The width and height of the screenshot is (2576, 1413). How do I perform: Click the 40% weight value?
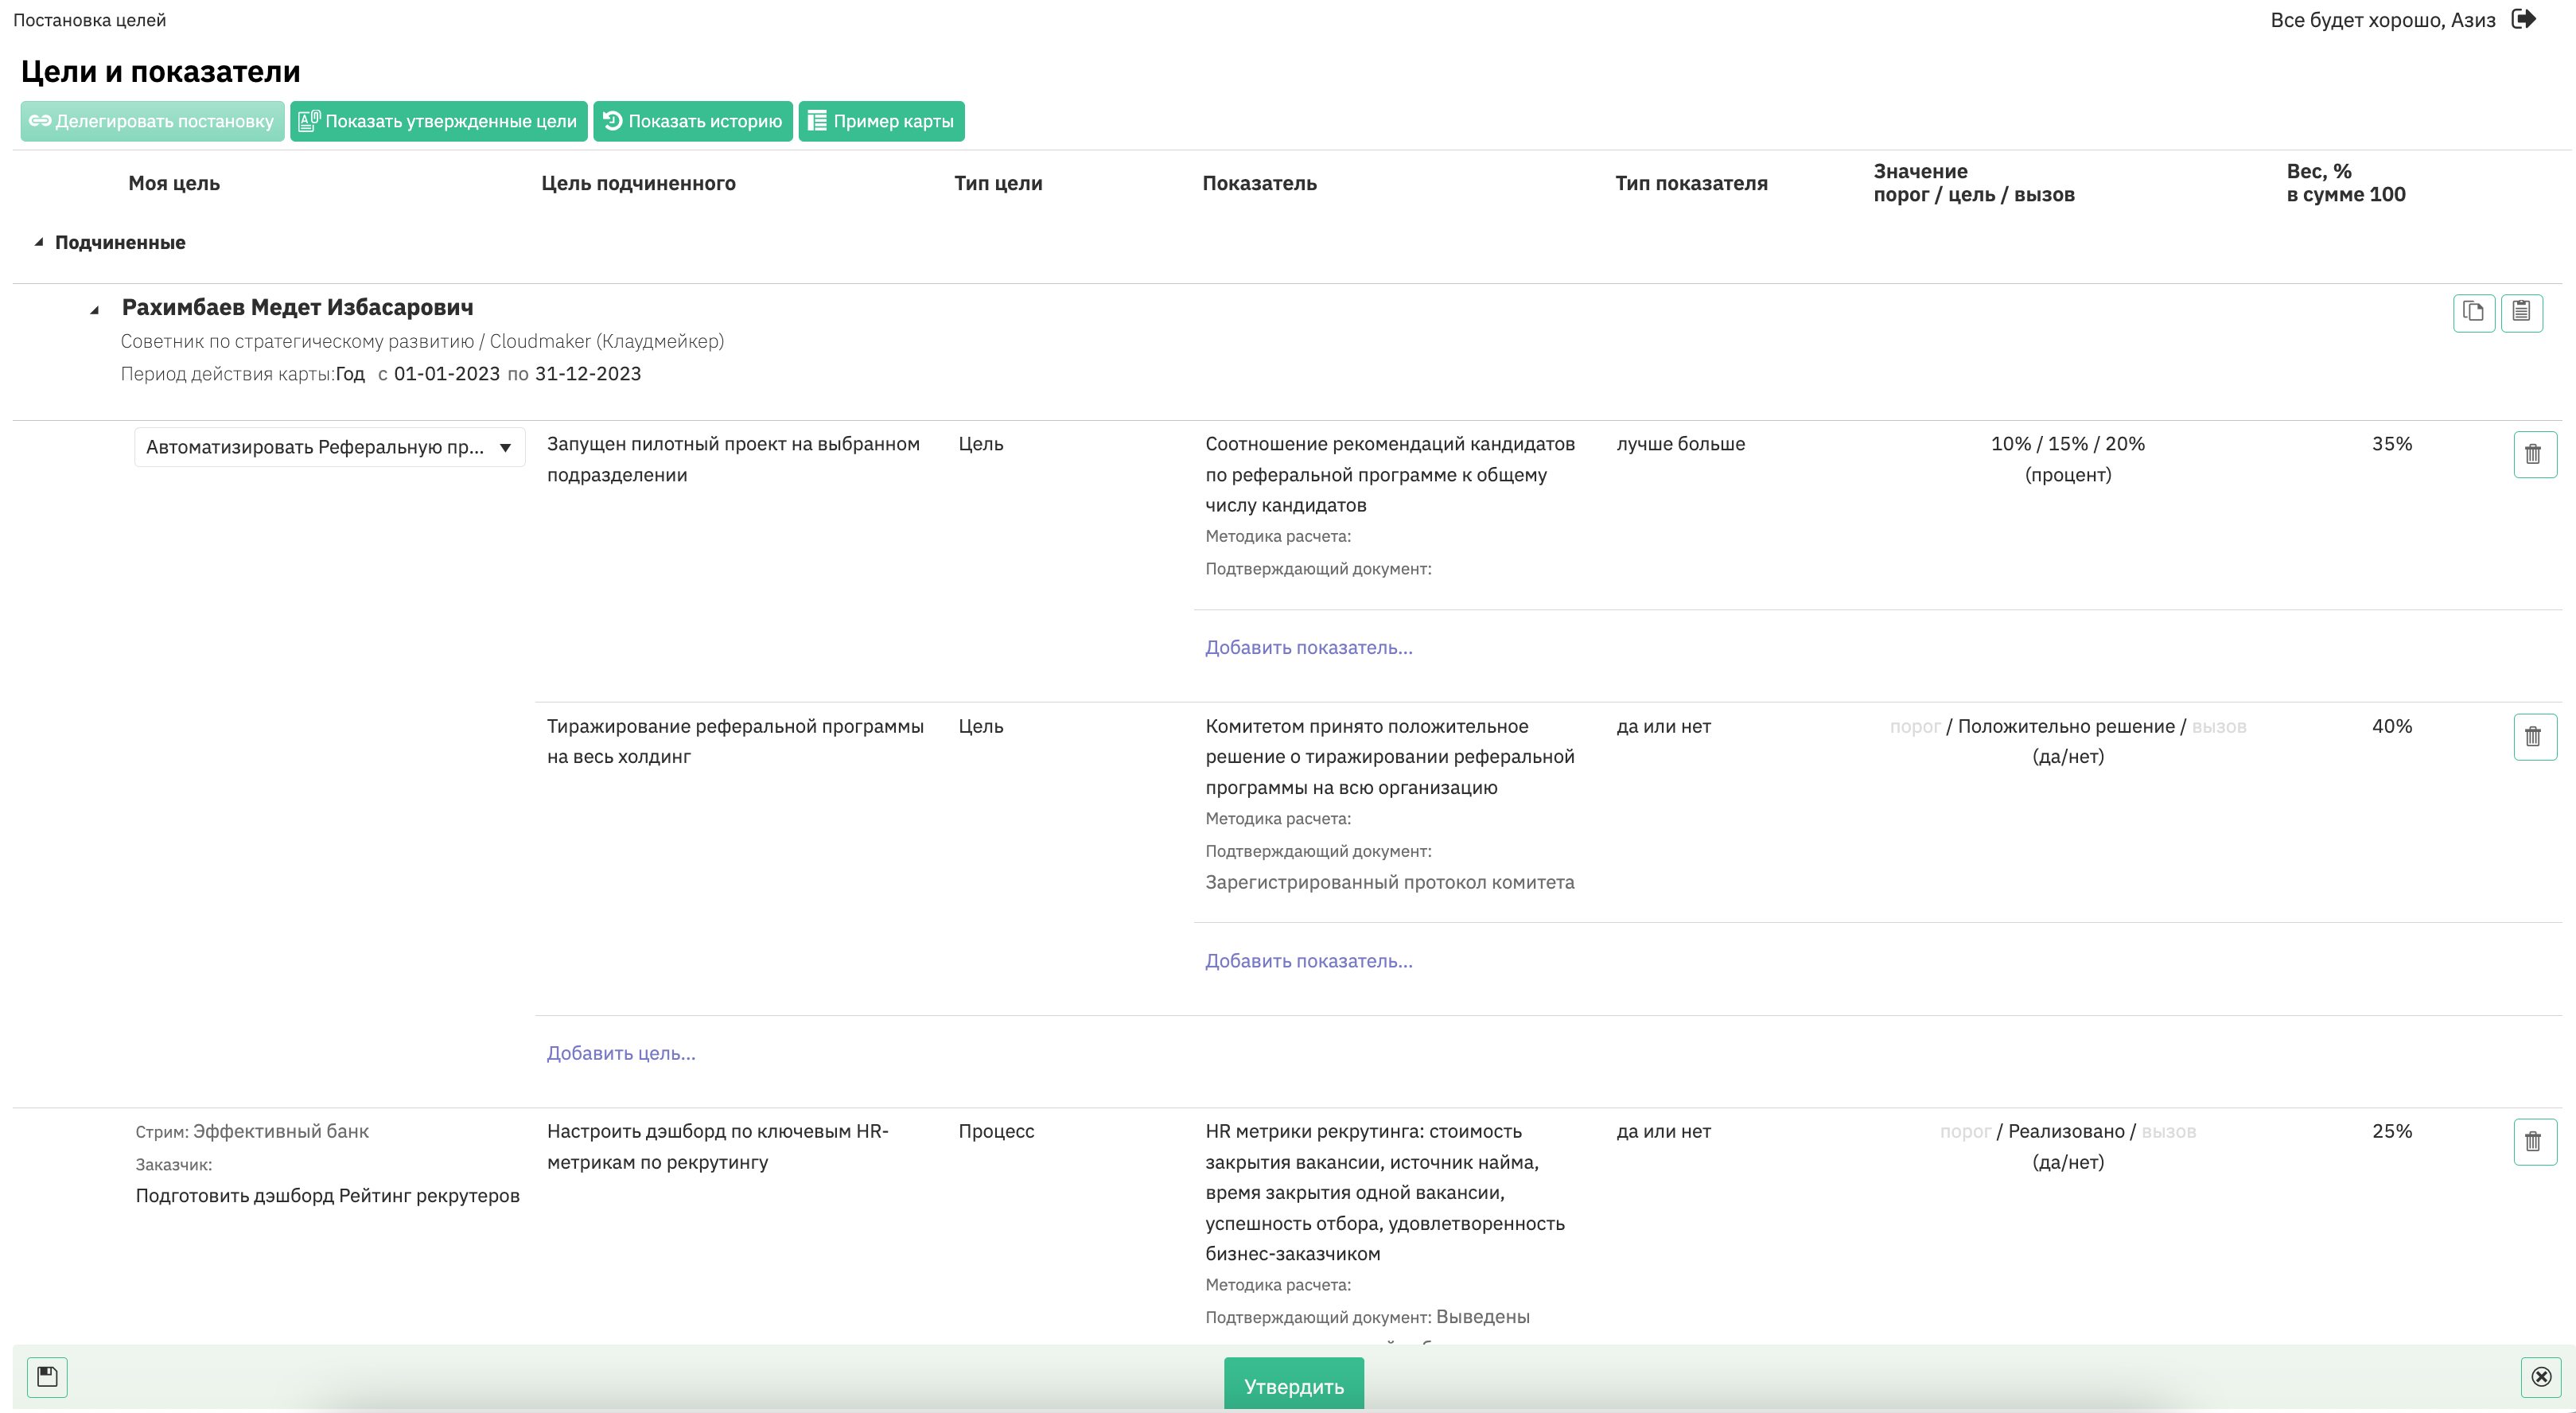(x=2391, y=726)
